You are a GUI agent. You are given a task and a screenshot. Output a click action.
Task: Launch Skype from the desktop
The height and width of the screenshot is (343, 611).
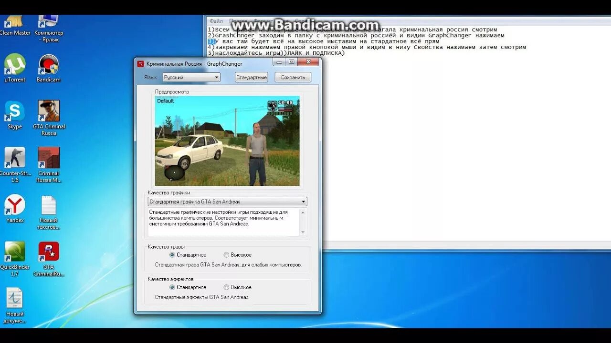[x=14, y=115]
